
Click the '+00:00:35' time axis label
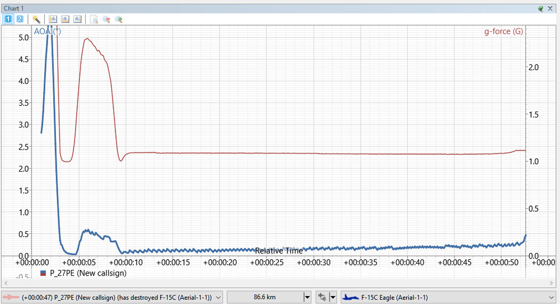tap(361, 263)
